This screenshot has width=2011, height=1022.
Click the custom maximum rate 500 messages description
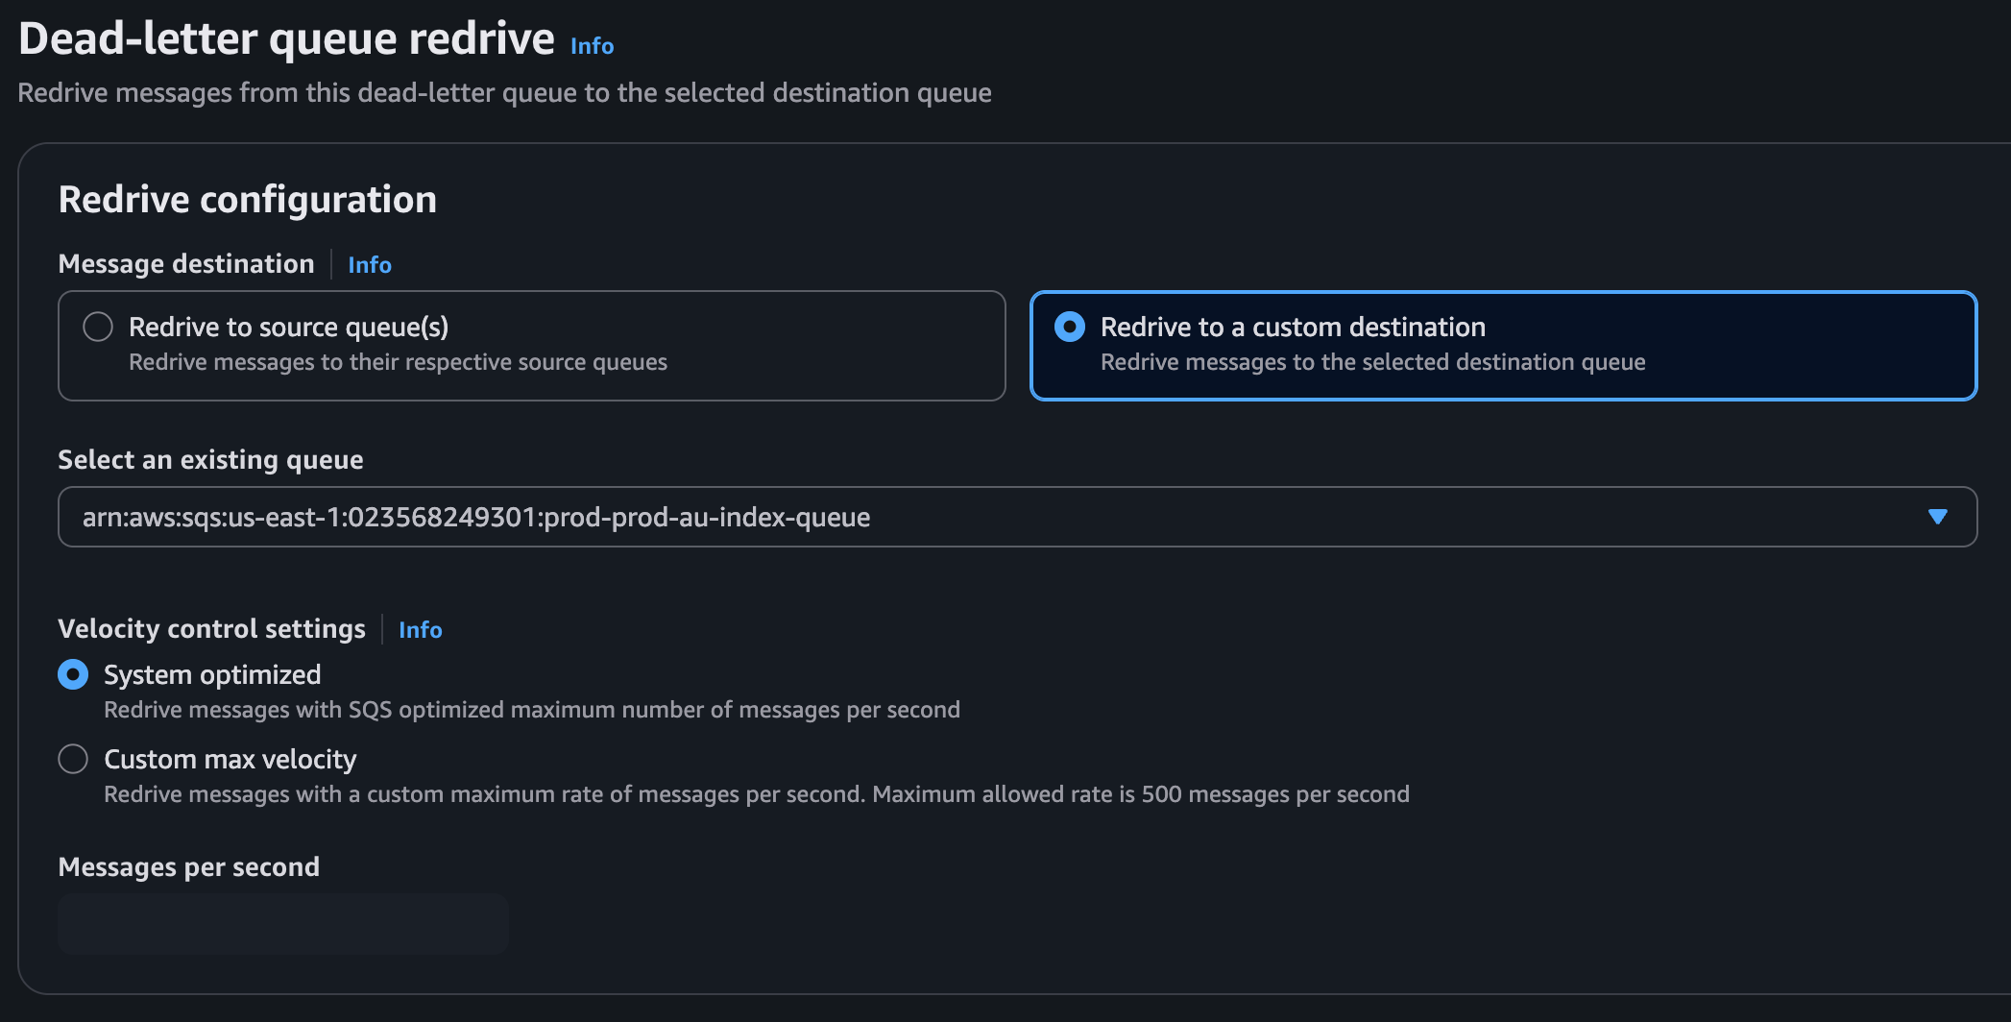pos(756,794)
